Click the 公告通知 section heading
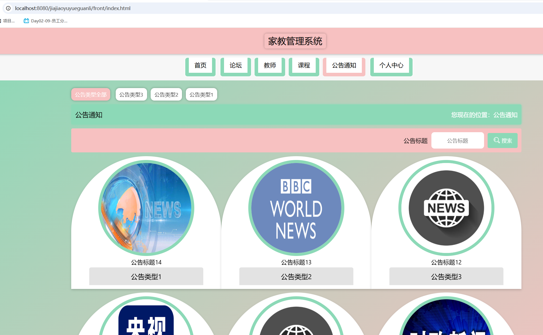The width and height of the screenshot is (543, 335). point(89,115)
